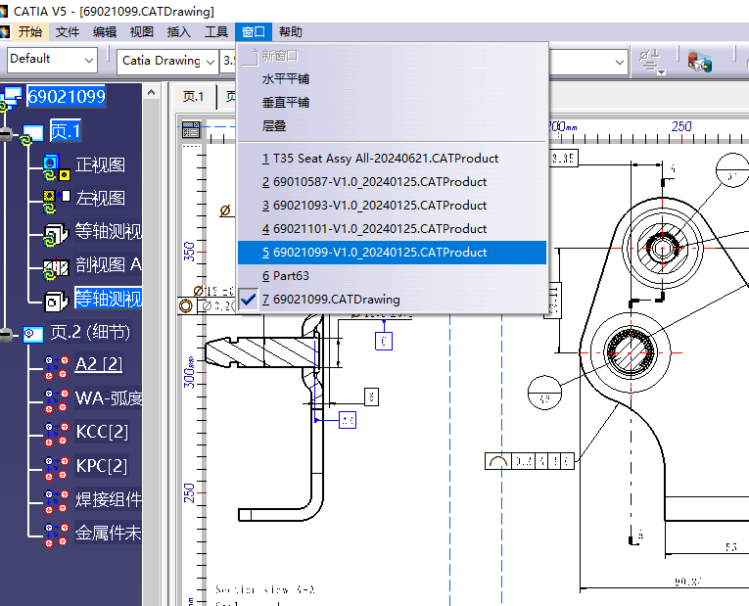The height and width of the screenshot is (606, 749).
Task: Open the 文件 menu
Action: 68,32
